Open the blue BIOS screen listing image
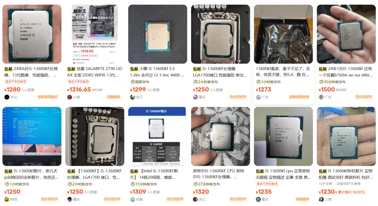Viewport: 378px width, 206px height. (x=32, y=137)
